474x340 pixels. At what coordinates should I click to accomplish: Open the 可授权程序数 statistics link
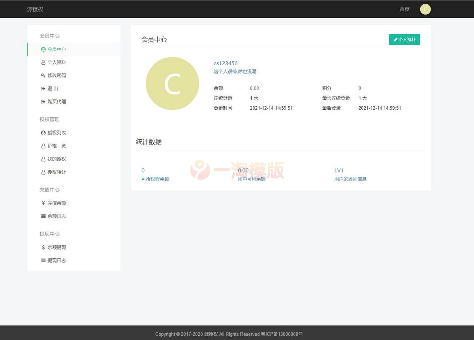(155, 178)
